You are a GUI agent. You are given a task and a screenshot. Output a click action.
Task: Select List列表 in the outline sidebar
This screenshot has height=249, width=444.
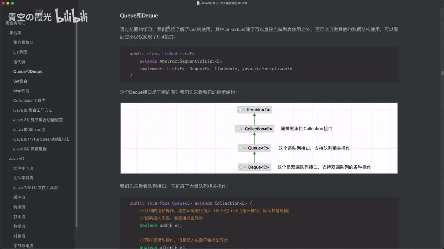(20, 52)
